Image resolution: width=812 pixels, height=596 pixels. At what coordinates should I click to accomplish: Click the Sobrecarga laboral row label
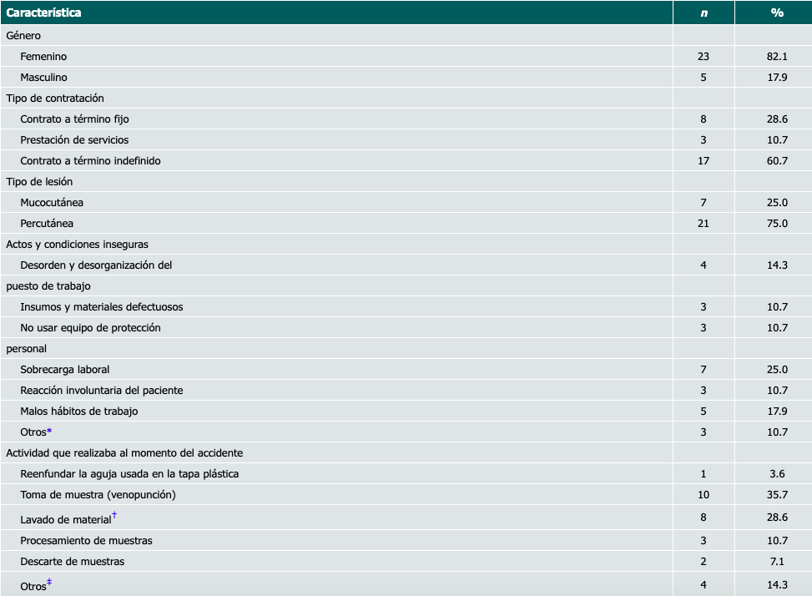coord(65,370)
